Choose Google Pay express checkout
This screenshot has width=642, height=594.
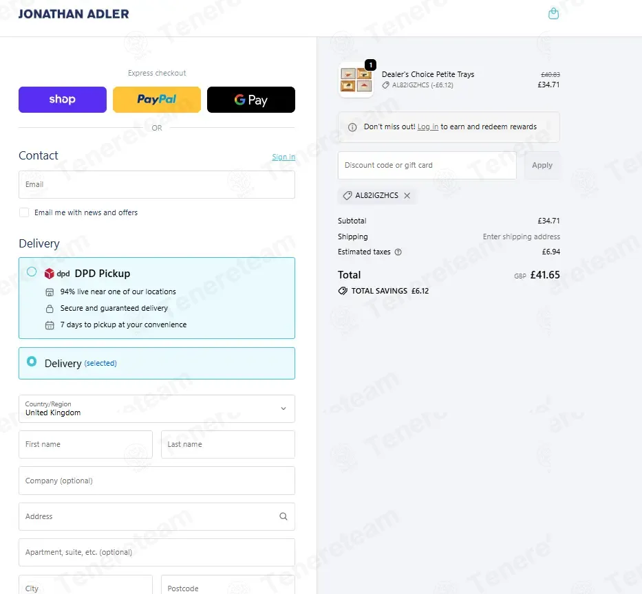[251, 100]
